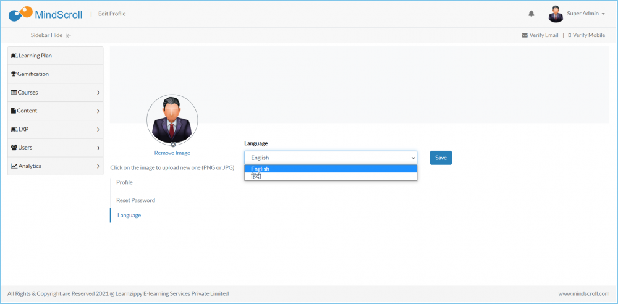The height and width of the screenshot is (304, 618).
Task: Switch to the Reset Password tab
Action: (x=135, y=200)
